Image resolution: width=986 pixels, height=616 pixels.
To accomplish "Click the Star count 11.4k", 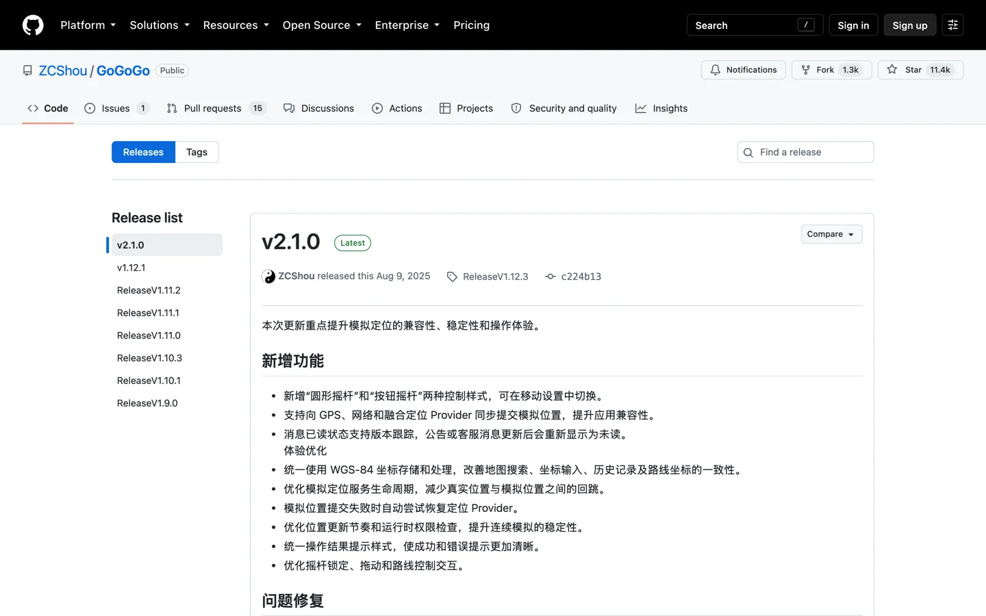I will pos(940,70).
